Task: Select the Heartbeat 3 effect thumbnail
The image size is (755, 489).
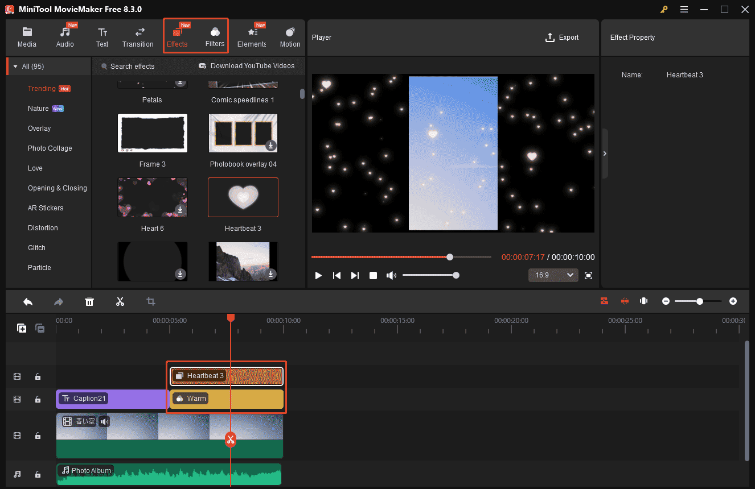Action: point(243,197)
